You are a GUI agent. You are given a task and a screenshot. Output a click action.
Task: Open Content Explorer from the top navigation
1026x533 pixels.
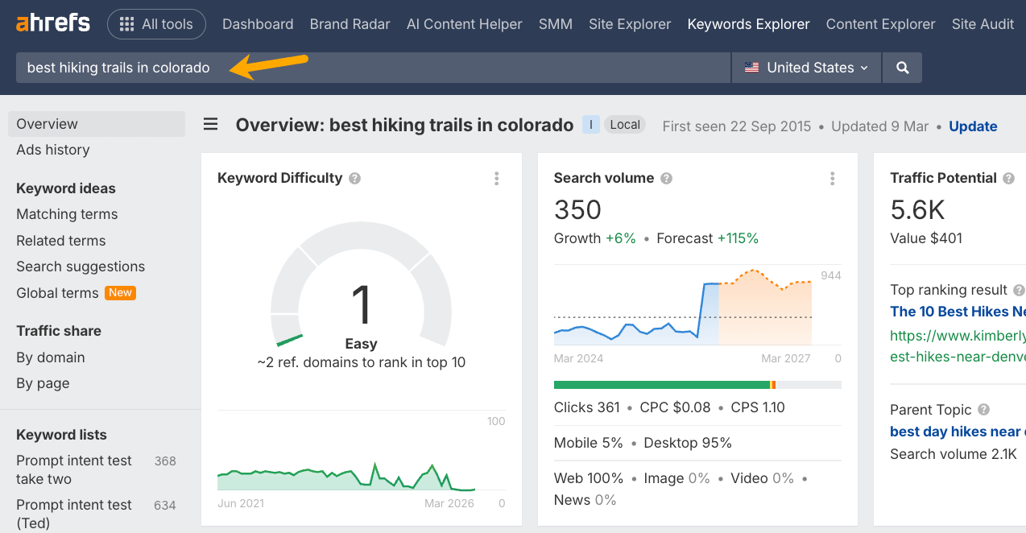coord(880,24)
